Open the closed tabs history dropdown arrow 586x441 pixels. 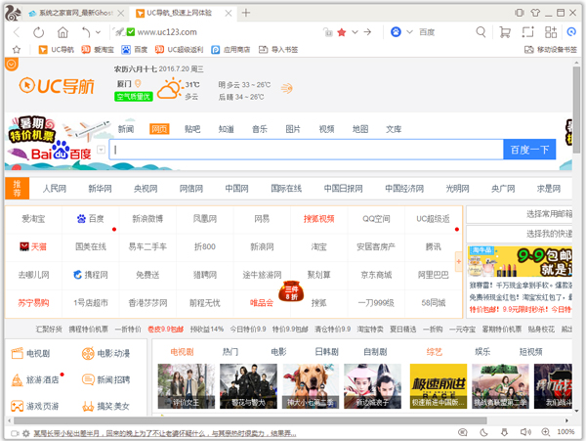[x=98, y=32]
